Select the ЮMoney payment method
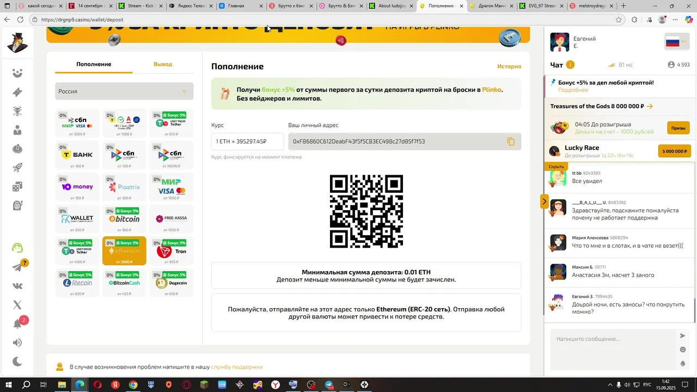 coord(77,188)
